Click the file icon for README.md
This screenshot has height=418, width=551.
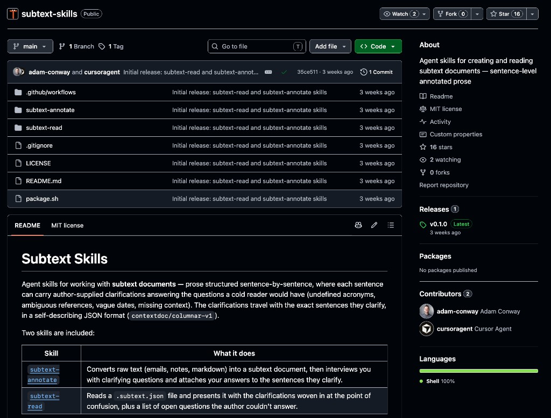click(18, 181)
